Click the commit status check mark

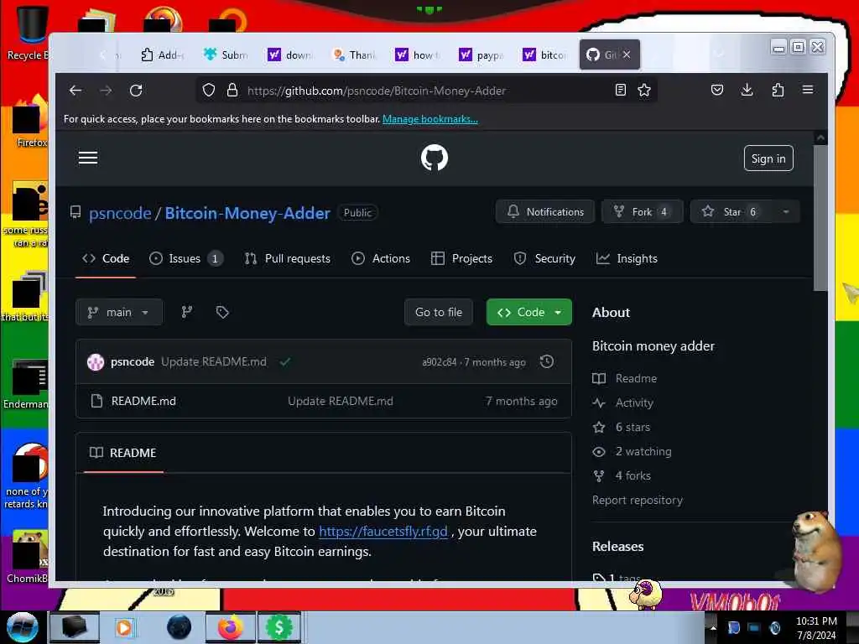285,361
